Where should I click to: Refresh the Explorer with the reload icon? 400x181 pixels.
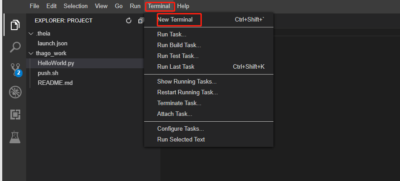pos(128,21)
